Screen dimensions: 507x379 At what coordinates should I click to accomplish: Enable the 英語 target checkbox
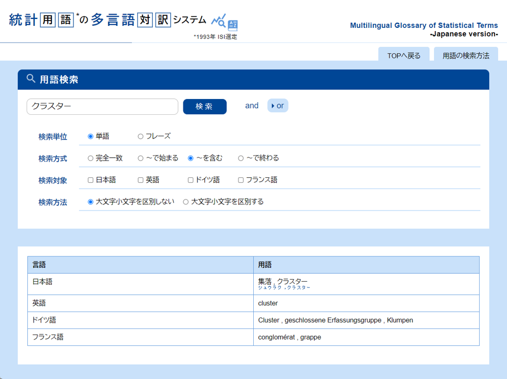(x=140, y=180)
